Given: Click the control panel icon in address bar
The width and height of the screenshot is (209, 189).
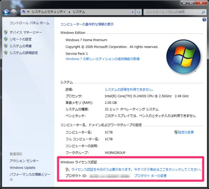Looking at the screenshot, I should (x=24, y=12).
